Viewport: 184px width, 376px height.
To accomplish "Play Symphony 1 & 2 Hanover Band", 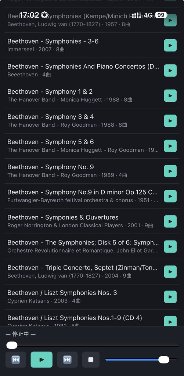I will (170, 96).
